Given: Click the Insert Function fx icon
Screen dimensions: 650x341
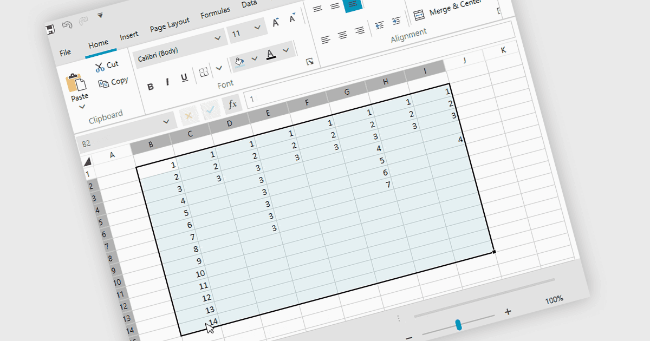Looking at the screenshot, I should pos(232,104).
